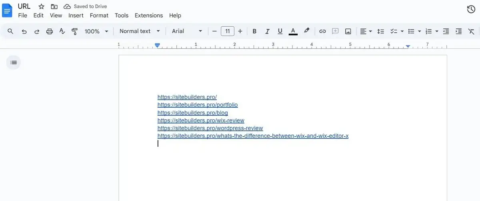Apply bulleted list formatting
This screenshot has height=201, width=480.
411,31
